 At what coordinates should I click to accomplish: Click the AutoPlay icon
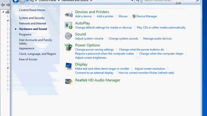(69, 25)
